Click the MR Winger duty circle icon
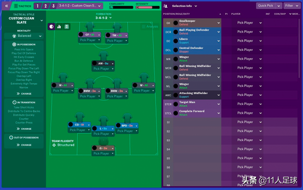The image size is (303, 190). pyautogui.click(x=176, y=59)
